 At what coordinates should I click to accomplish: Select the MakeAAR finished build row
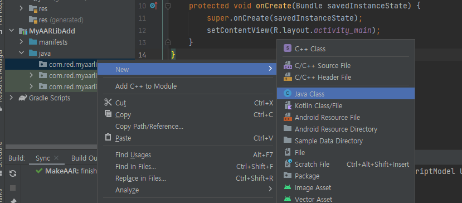[x=67, y=171]
